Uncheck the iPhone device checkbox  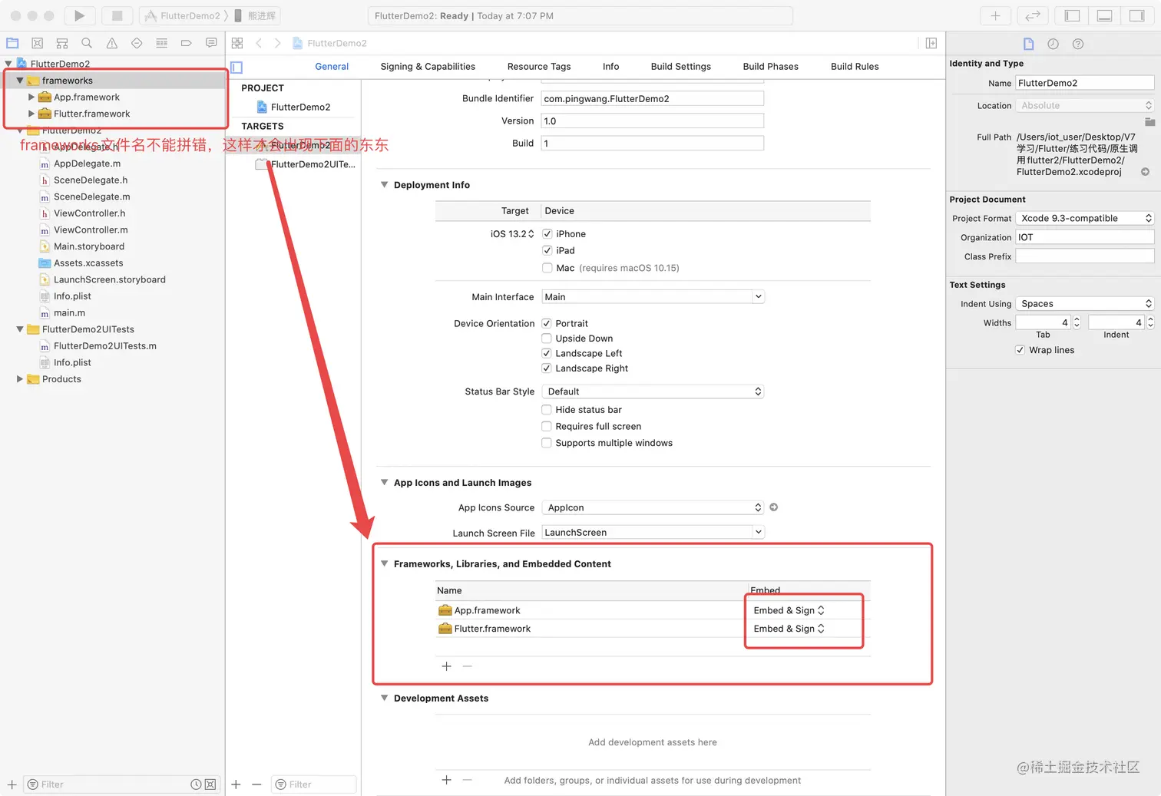[547, 234]
